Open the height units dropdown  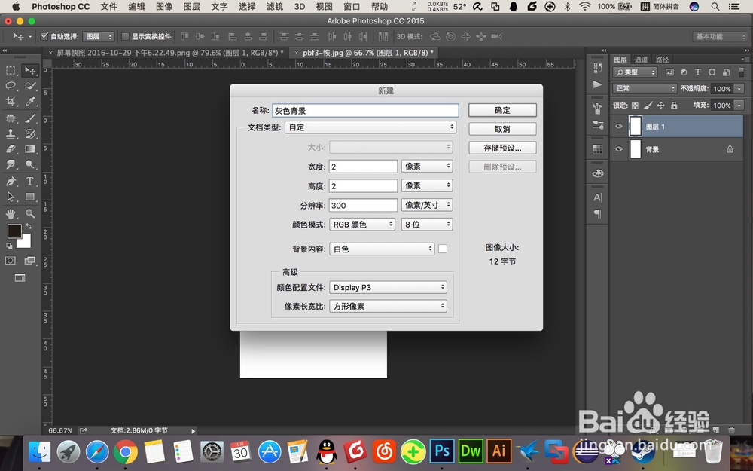pos(427,185)
